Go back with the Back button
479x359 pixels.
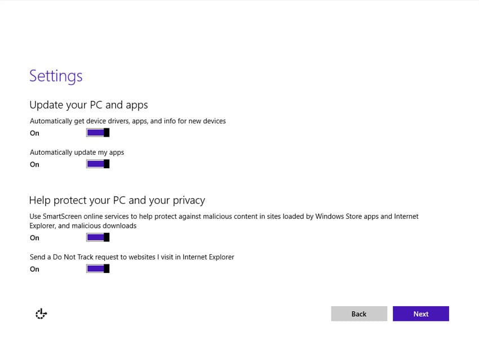359,314
